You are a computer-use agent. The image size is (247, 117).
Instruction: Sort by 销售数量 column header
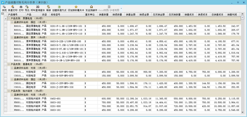104,15
